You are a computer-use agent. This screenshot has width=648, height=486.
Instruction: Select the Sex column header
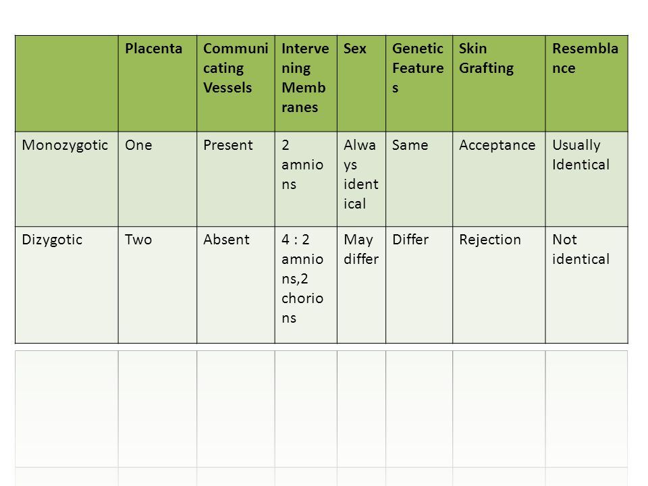[361, 84]
